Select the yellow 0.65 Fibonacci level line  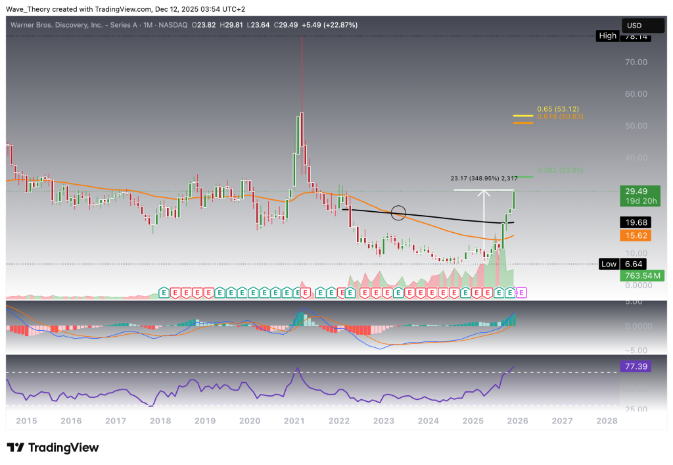point(523,114)
